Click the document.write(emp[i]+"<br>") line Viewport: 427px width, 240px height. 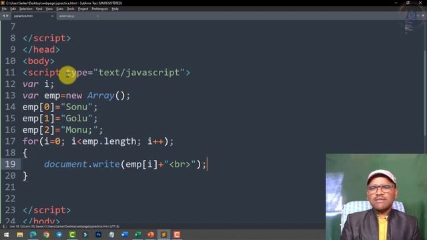tap(125, 164)
